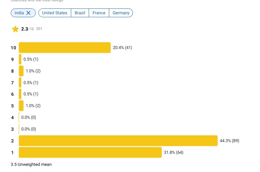260x172 pixels.
Task: Click the yellow rating star icon
Action: pyautogui.click(x=15, y=29)
